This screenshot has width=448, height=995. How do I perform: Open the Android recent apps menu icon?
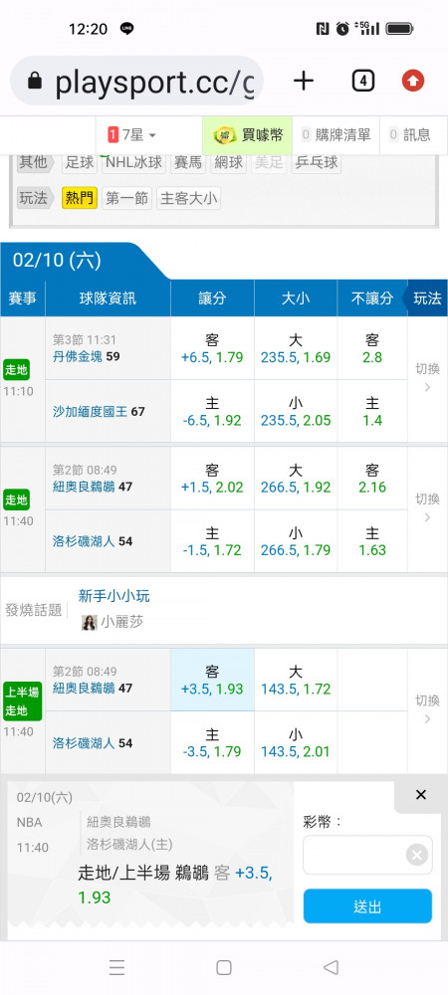(x=116, y=967)
